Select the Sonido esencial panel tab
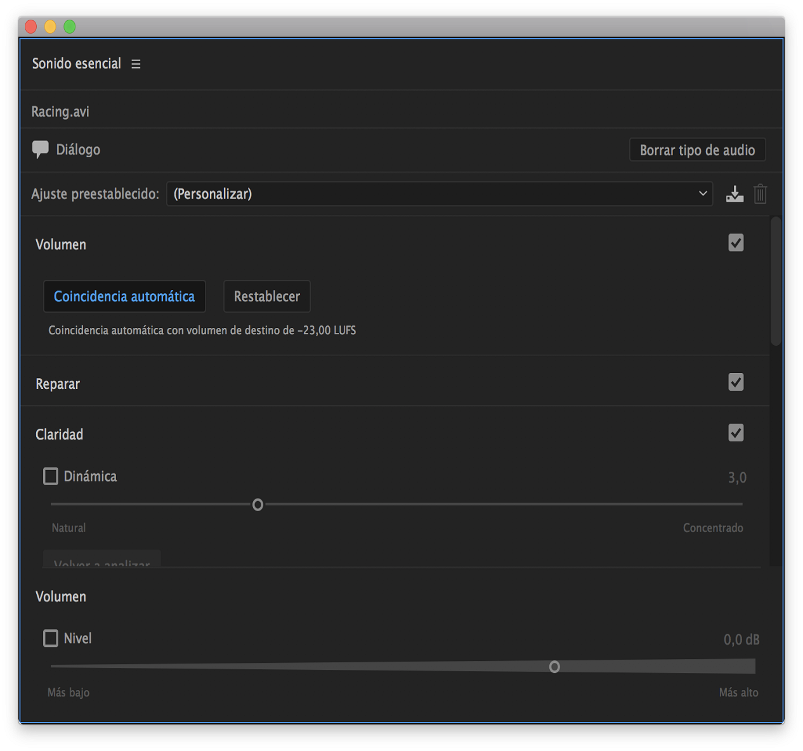Image resolution: width=803 pixels, height=751 pixels. (76, 63)
